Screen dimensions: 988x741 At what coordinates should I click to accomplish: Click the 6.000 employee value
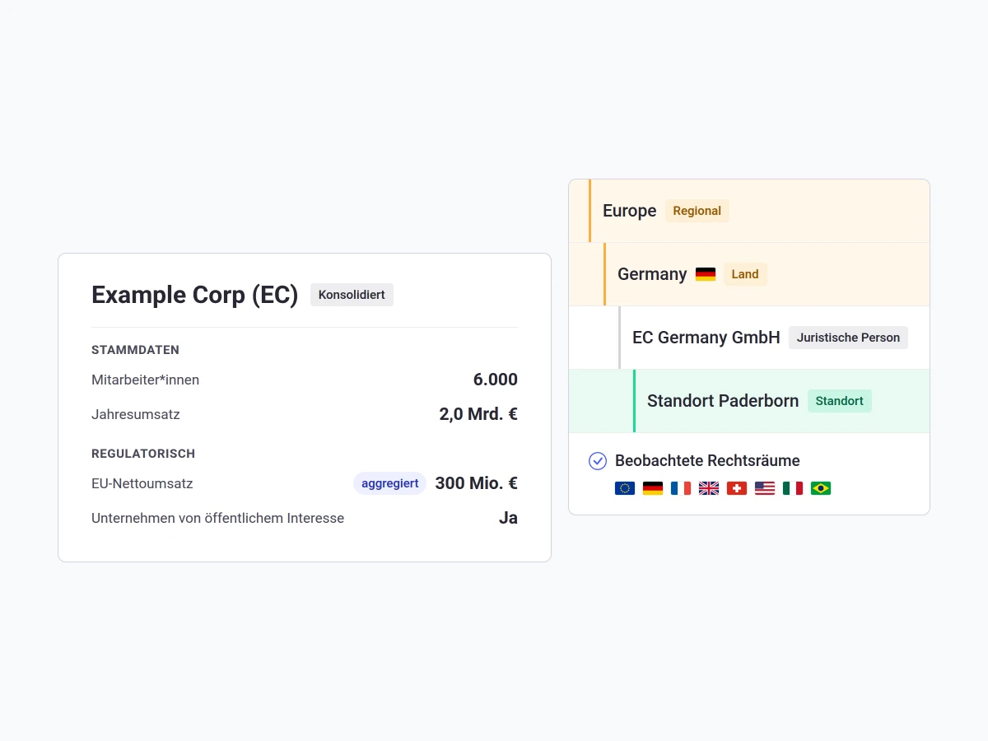coord(496,380)
